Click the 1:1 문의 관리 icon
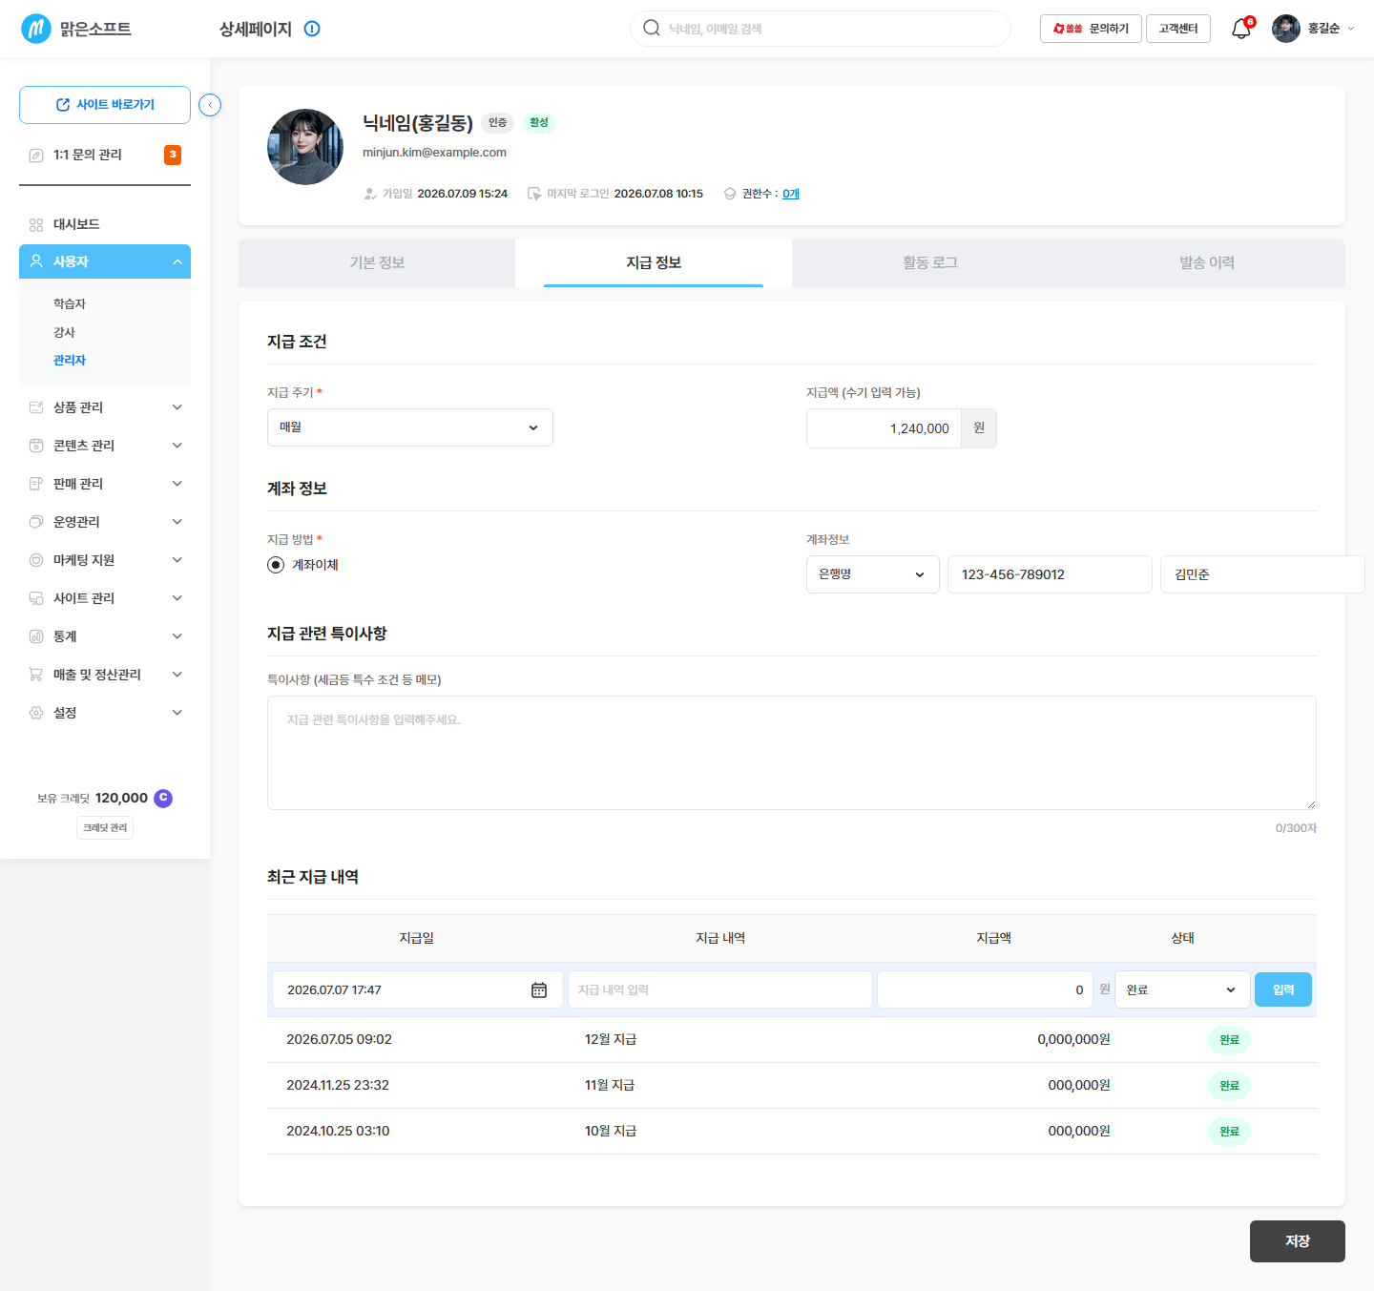 point(36,155)
